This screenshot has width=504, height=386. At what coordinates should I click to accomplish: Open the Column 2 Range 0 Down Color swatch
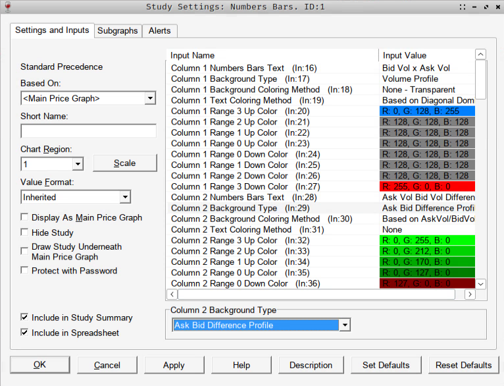coord(427,283)
